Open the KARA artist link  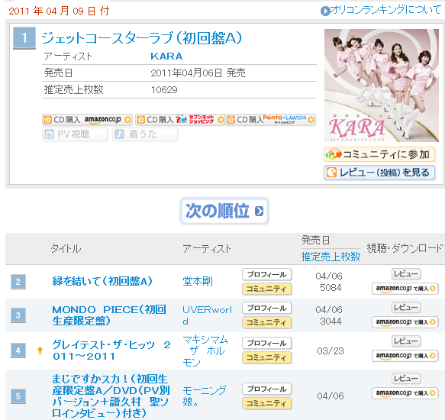(x=166, y=57)
